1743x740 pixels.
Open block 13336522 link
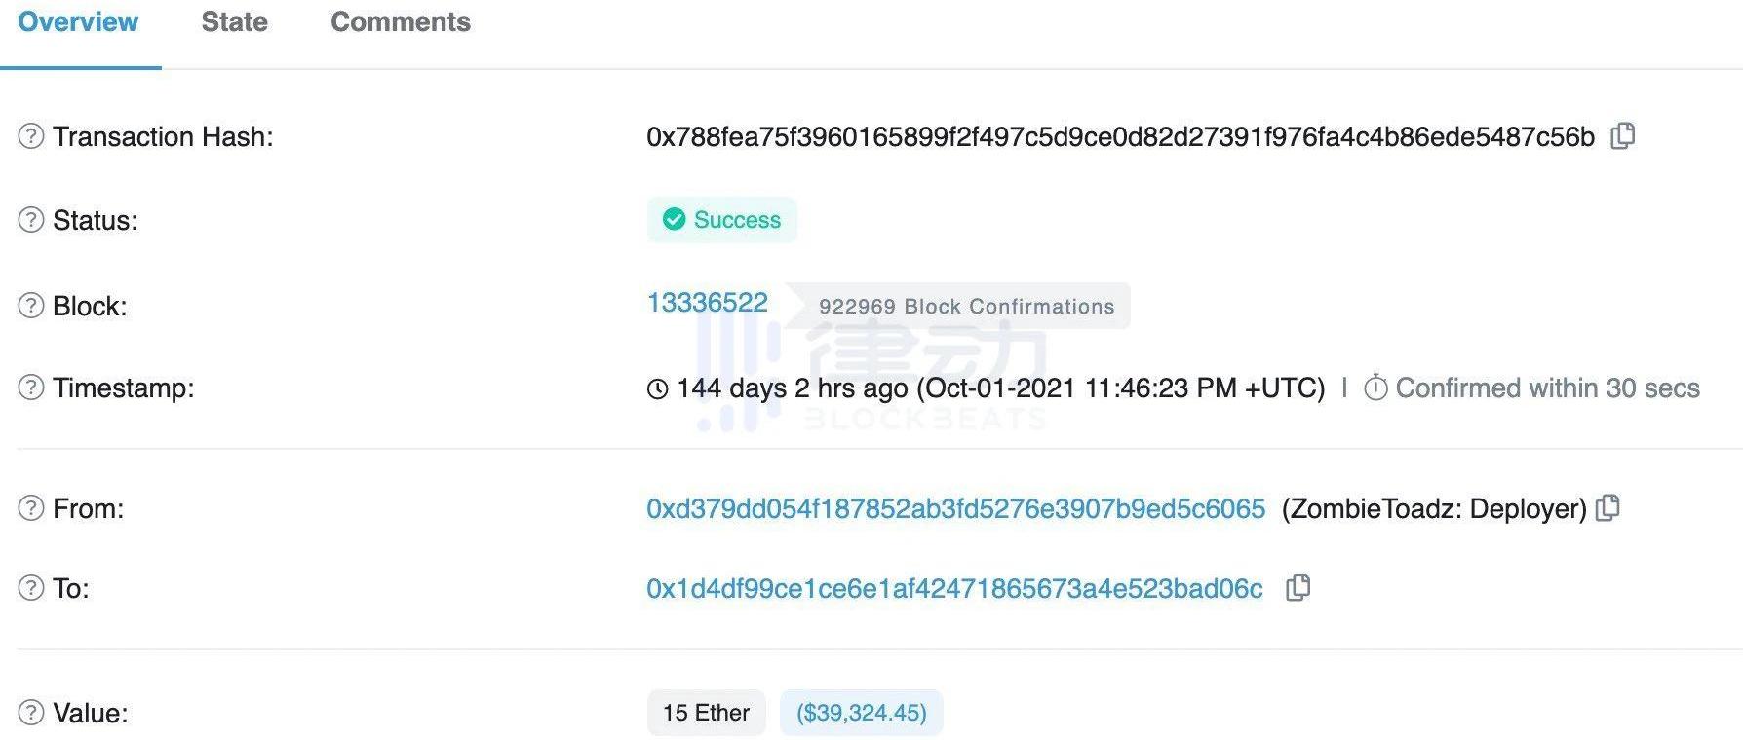tap(707, 303)
